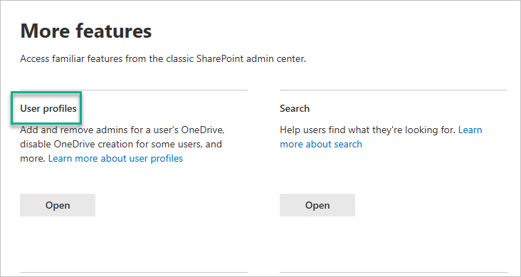
Task: Open the Search feature
Action: 317,205
